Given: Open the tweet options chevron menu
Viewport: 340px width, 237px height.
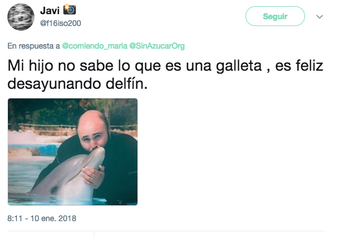Looking at the screenshot, I should click(320, 17).
